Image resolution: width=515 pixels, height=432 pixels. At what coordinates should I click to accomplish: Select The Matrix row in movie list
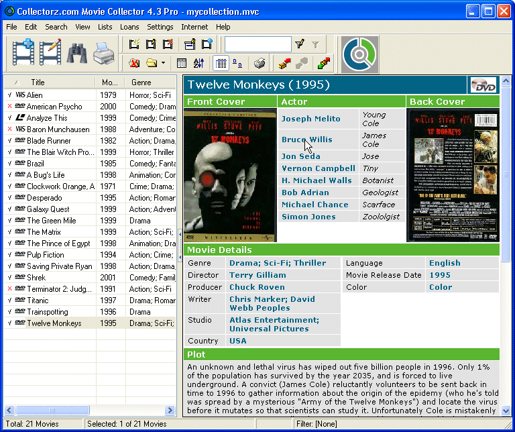[x=90, y=232]
